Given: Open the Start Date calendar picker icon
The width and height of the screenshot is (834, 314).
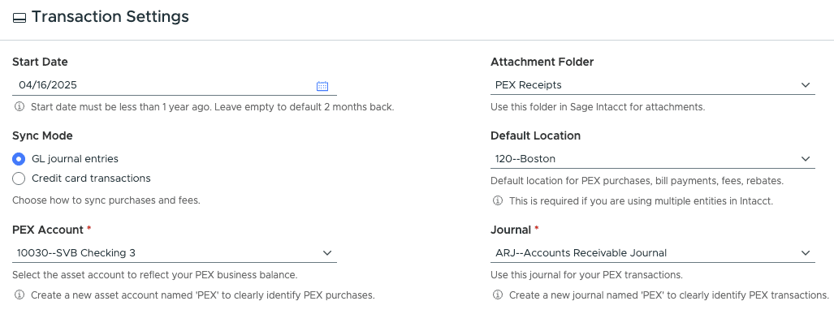Looking at the screenshot, I should (x=322, y=85).
